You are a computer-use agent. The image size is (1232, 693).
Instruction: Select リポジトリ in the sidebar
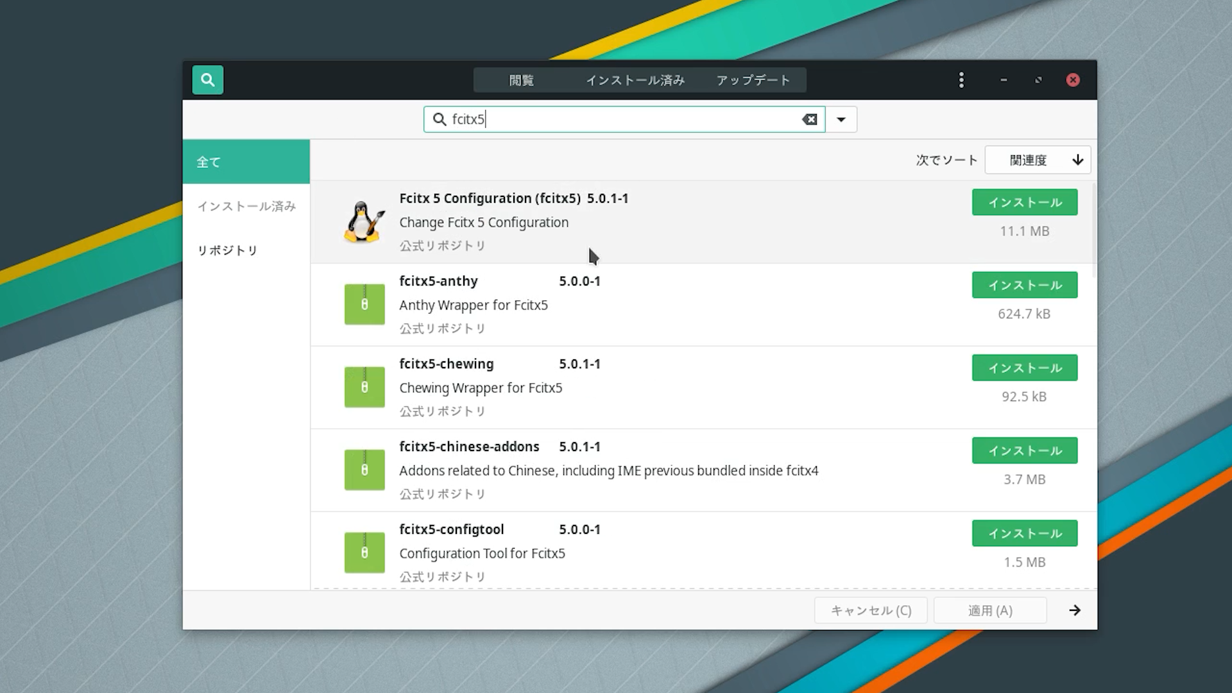(227, 250)
